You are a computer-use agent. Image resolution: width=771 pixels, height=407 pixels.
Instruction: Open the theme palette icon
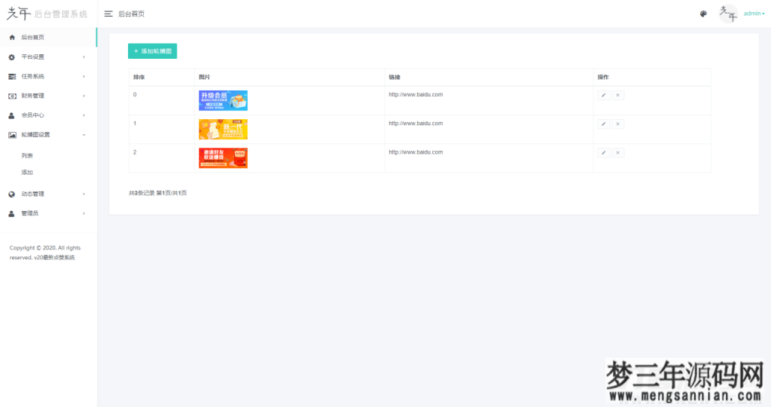(x=703, y=14)
